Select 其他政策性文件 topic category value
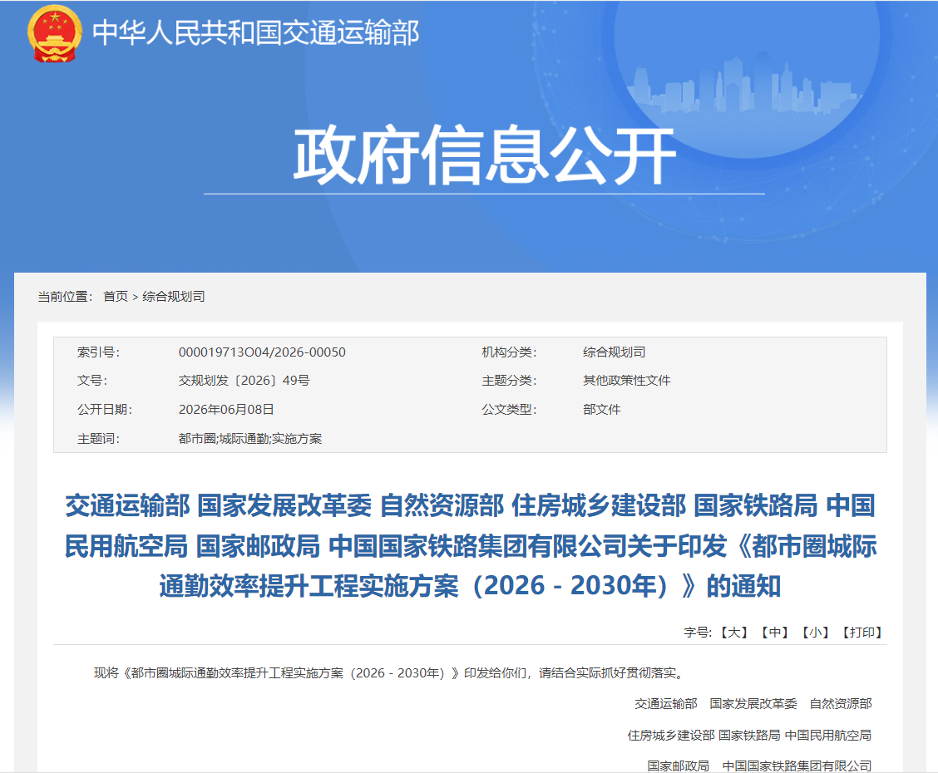The height and width of the screenshot is (773, 938). tap(626, 381)
